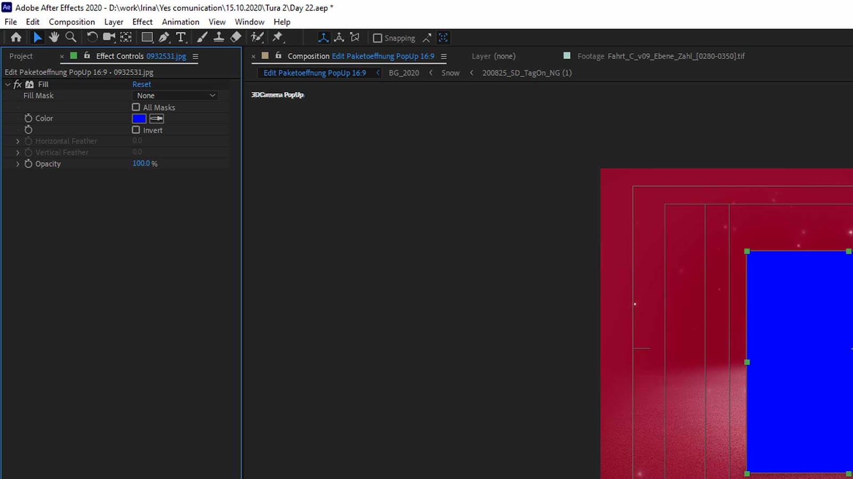Click the Home icon in the toolbar
The width and height of the screenshot is (853, 479).
pos(16,37)
